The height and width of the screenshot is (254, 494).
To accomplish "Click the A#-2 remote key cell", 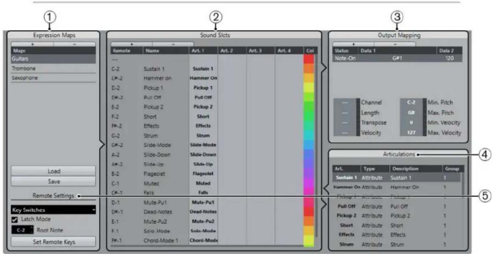I will [x=117, y=164].
